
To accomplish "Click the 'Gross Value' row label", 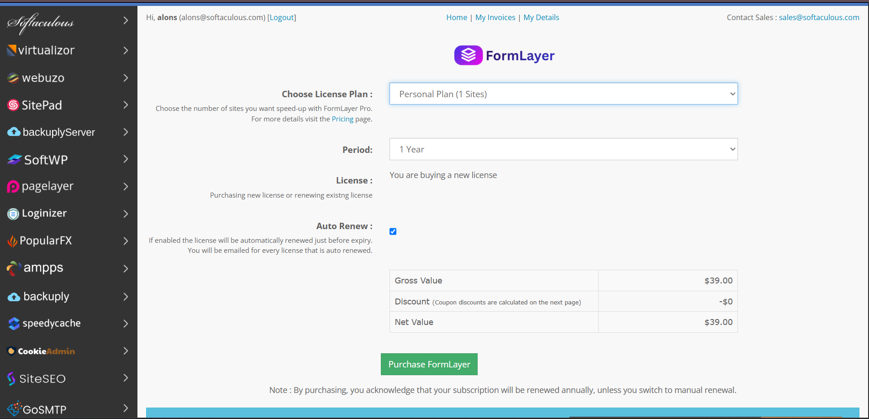I will pyautogui.click(x=418, y=280).
